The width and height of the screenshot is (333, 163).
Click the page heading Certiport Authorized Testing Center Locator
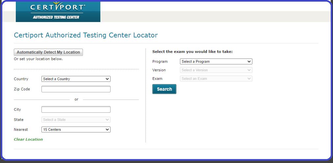86,35
